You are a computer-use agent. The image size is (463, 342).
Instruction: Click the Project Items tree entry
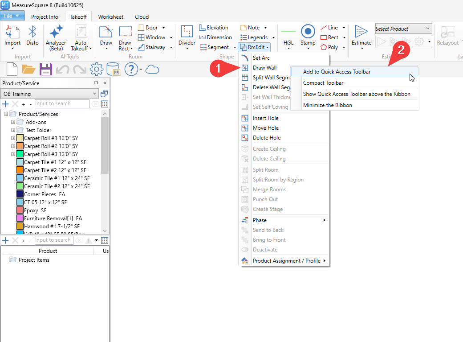point(34,260)
